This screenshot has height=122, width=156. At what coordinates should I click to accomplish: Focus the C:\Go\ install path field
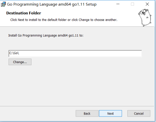[x=75, y=53]
